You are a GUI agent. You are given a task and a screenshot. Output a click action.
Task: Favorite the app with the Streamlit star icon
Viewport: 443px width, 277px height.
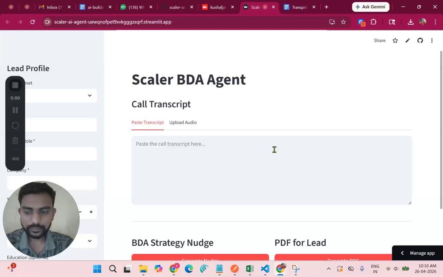point(395,40)
